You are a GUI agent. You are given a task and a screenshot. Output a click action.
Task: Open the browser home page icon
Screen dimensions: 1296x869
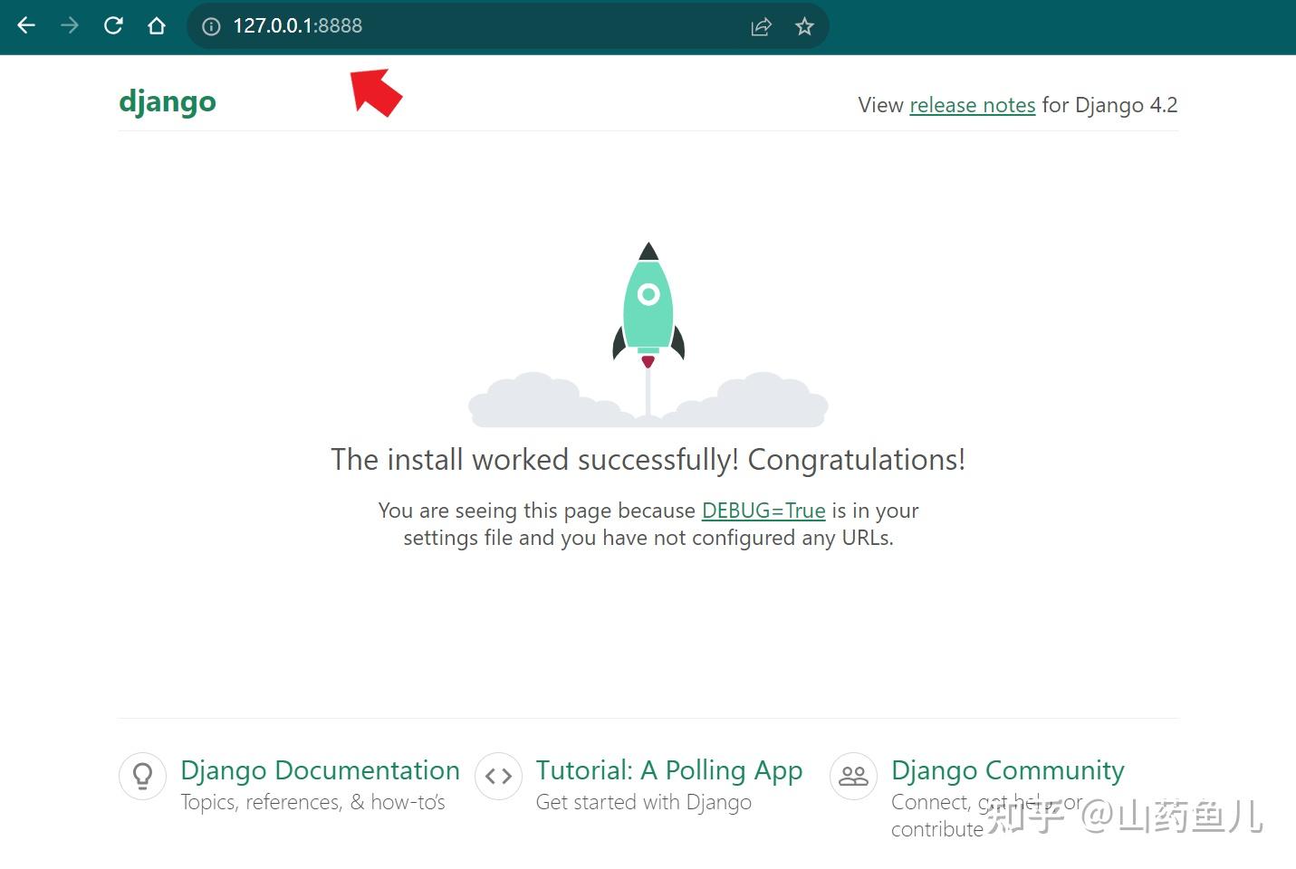coord(156,25)
